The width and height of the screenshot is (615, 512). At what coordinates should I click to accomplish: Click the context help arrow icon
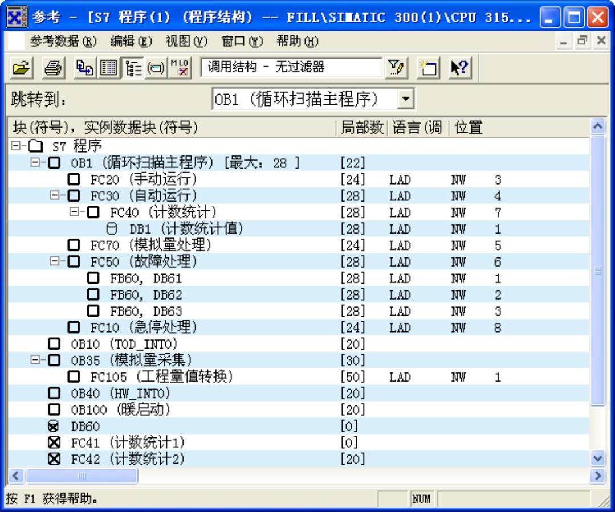(459, 68)
